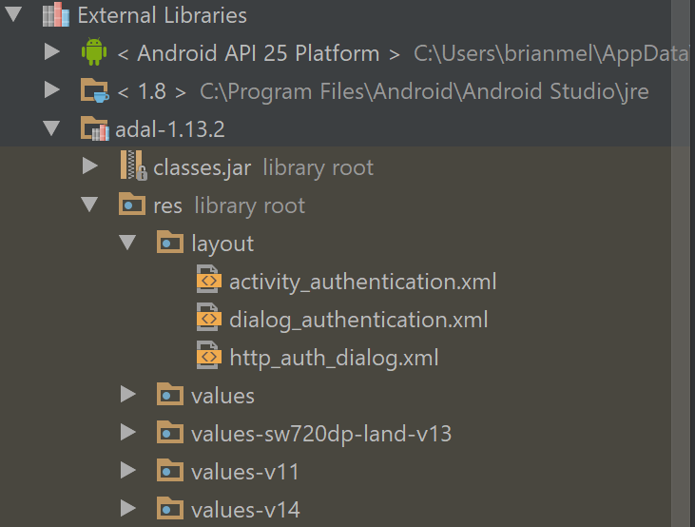Click the http_auth_dialog.xml file icon
Viewport: 695px width, 527px height.
pos(209,356)
